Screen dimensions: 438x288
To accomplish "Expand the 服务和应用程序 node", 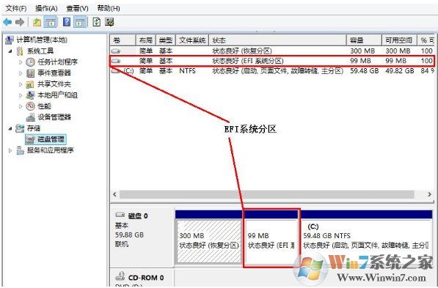I will (10, 150).
